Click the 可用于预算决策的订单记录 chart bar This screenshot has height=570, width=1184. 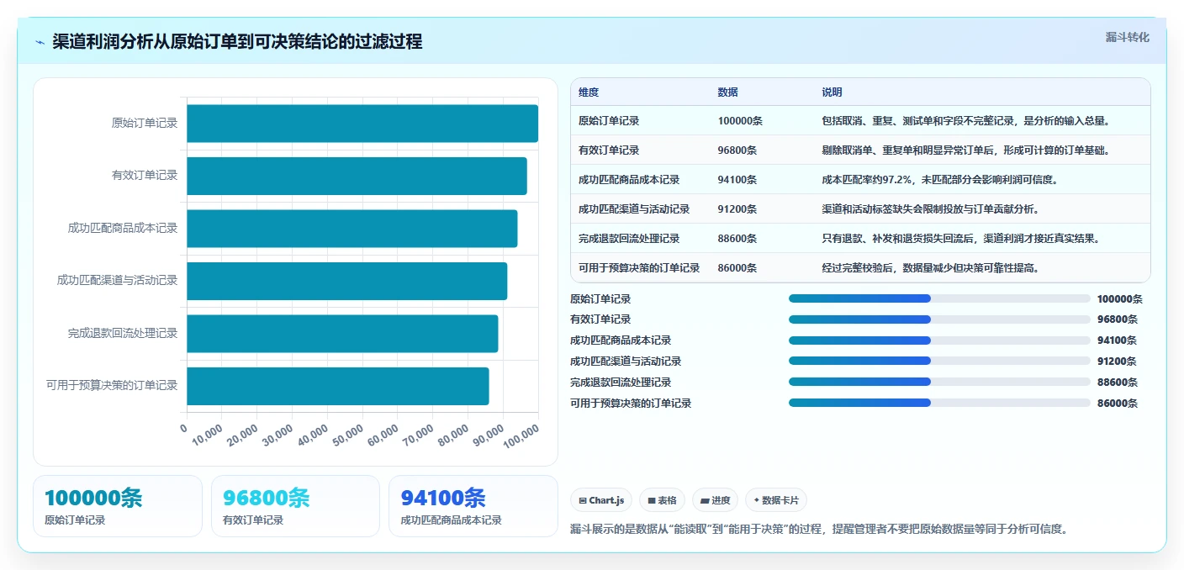[337, 386]
